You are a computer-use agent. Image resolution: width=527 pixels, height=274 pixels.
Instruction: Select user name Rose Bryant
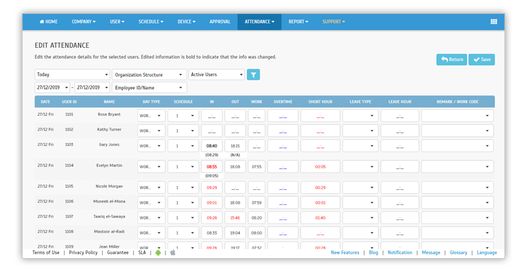(x=109, y=114)
